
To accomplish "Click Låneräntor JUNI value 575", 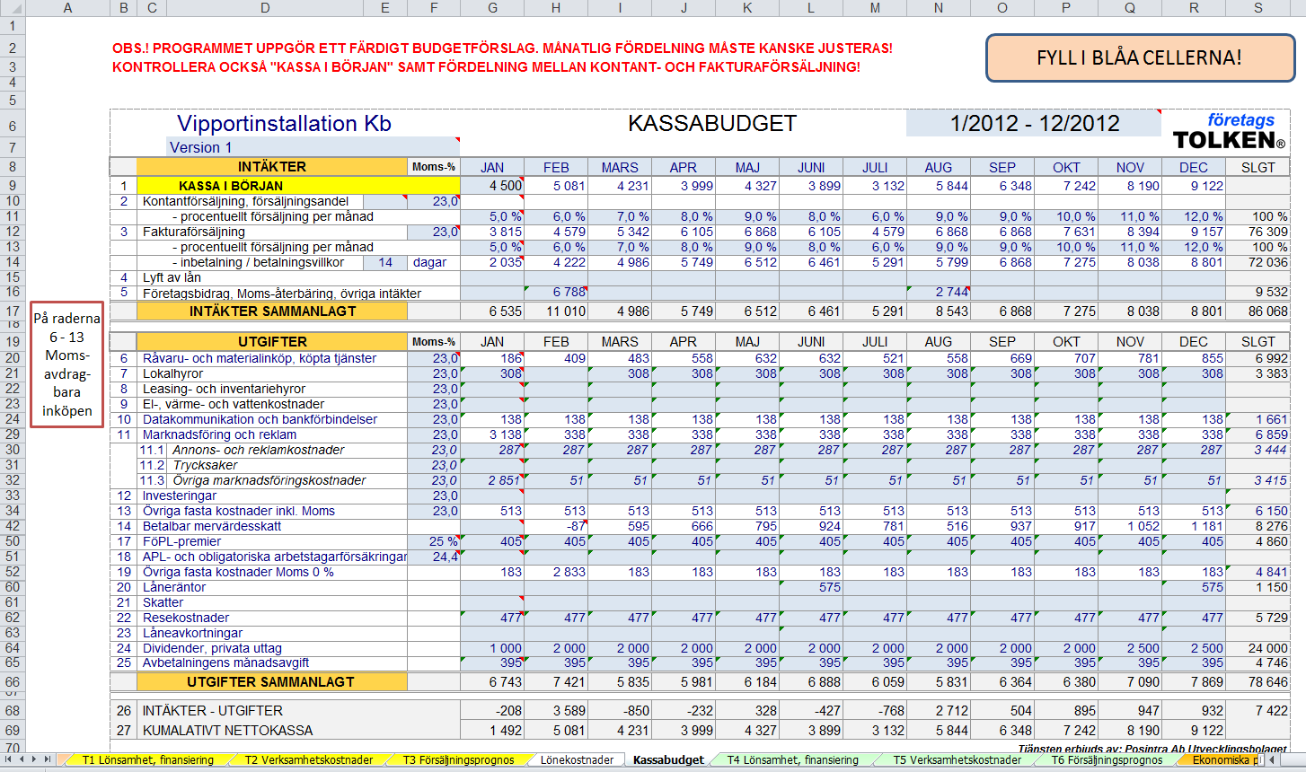I will tap(811, 587).
